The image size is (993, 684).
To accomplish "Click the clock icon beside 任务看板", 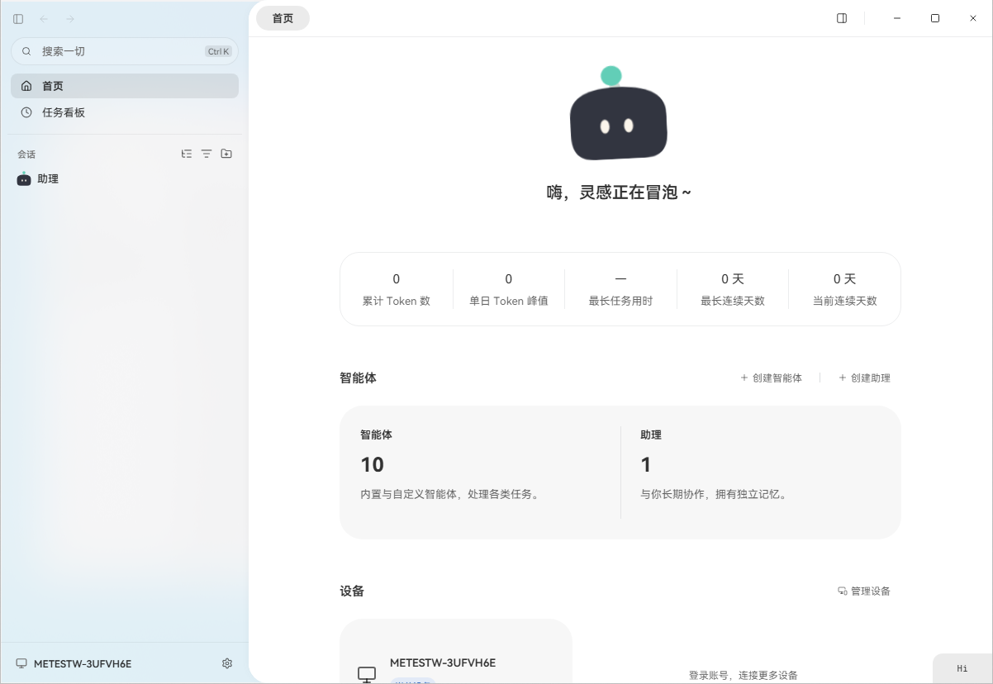I will click(x=26, y=112).
